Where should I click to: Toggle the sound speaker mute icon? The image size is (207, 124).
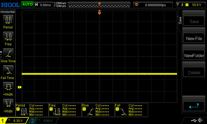[200, 120]
